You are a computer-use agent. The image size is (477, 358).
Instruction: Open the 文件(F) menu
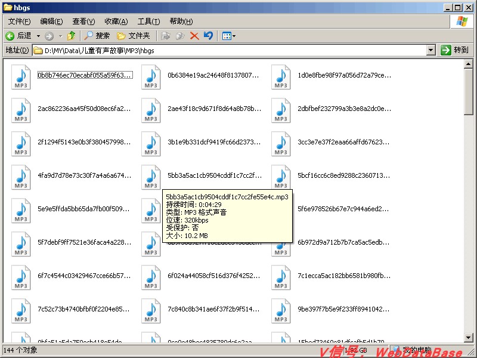click(20, 21)
